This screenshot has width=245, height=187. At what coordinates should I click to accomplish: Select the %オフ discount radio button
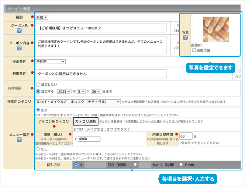(136, 165)
